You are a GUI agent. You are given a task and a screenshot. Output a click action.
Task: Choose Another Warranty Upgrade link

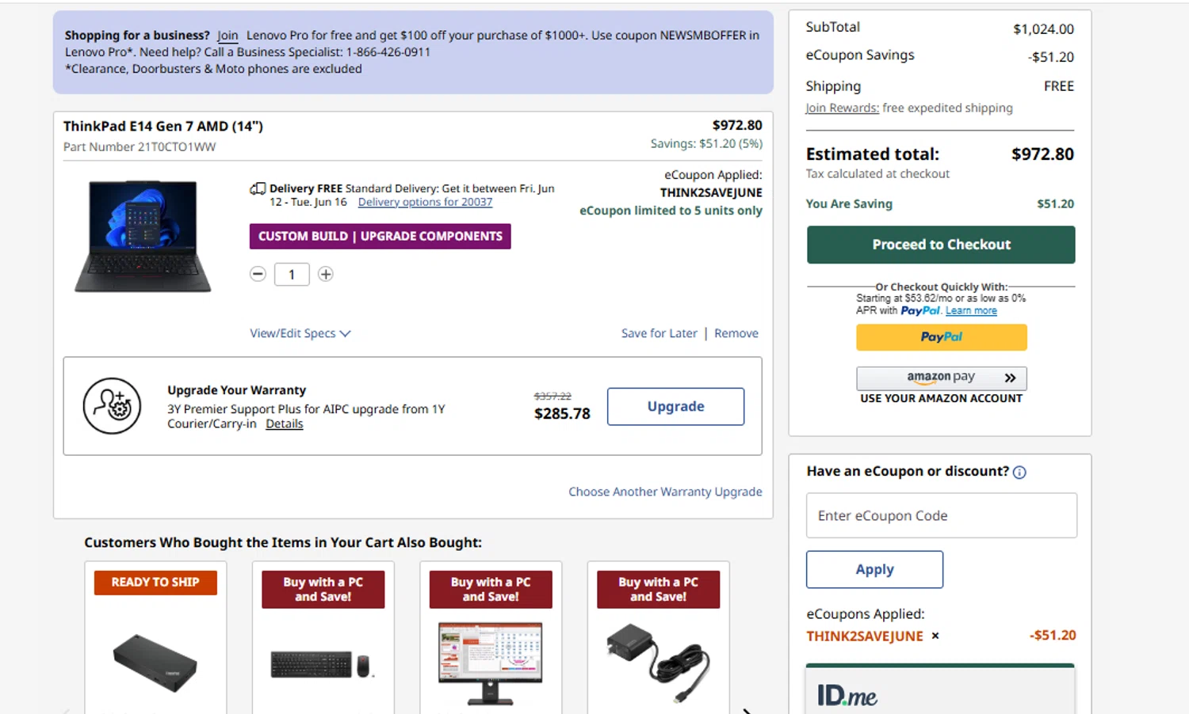665,492
